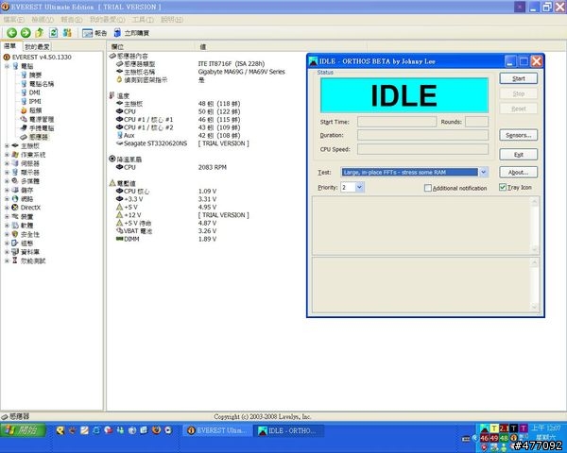The image size is (567, 453).
Task: Expand the Benchmark tree node at bottom
Action: 7,260
